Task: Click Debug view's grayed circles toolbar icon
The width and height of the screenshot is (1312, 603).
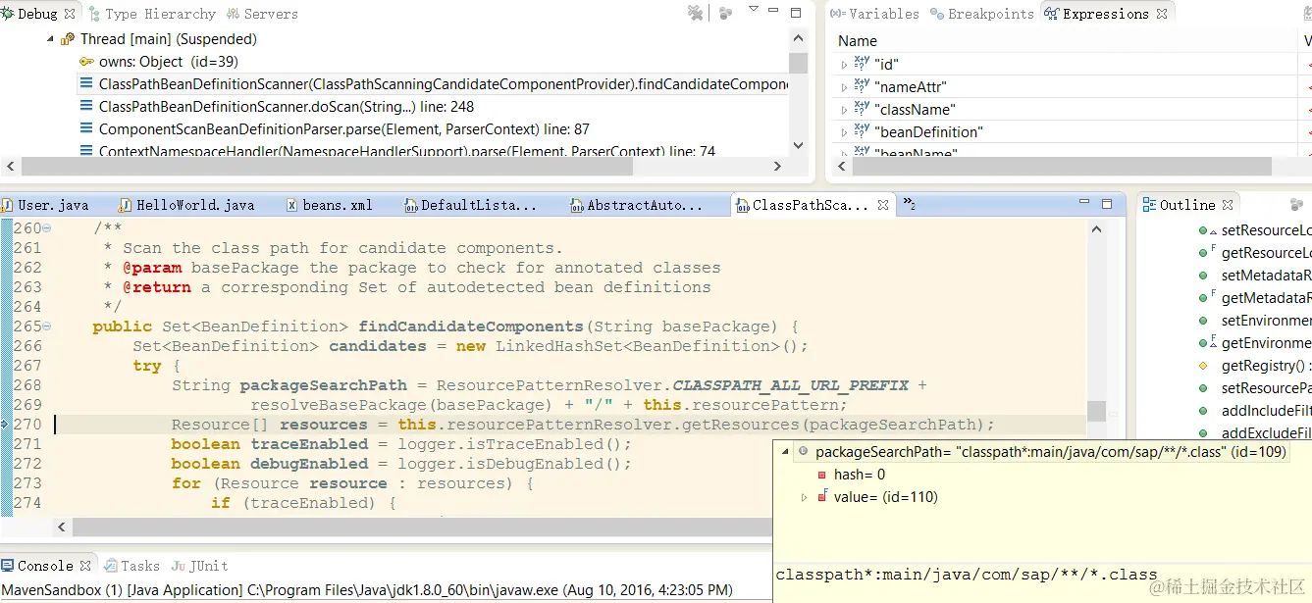Action: click(x=726, y=13)
